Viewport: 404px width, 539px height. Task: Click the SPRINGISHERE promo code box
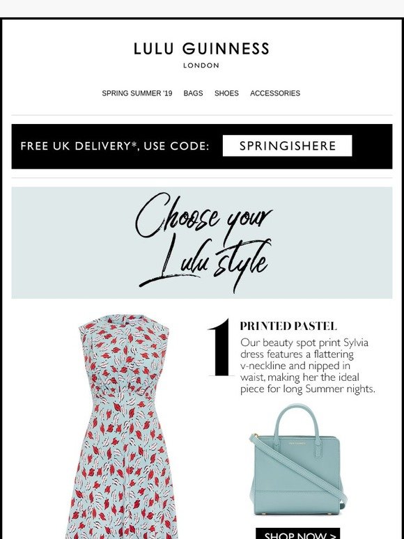(x=288, y=146)
